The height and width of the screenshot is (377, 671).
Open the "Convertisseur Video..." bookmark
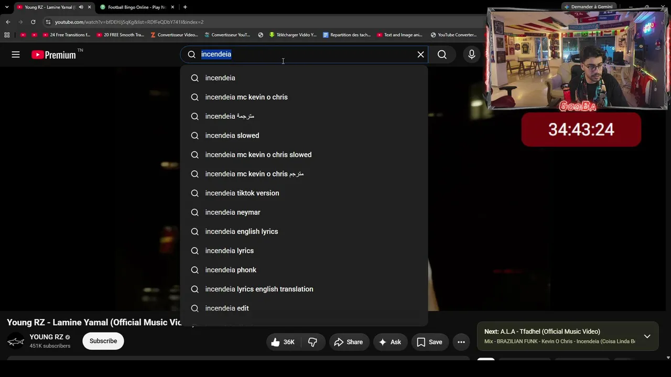point(174,35)
